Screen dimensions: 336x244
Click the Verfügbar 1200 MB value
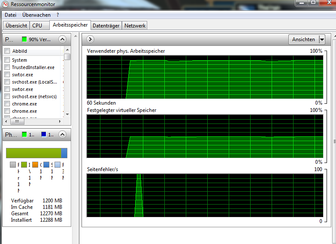[x=52, y=201]
